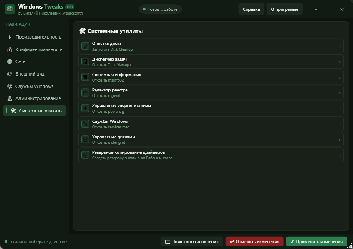Click the driver backup disc icon
The height and width of the screenshot is (249, 353).
(85, 155)
